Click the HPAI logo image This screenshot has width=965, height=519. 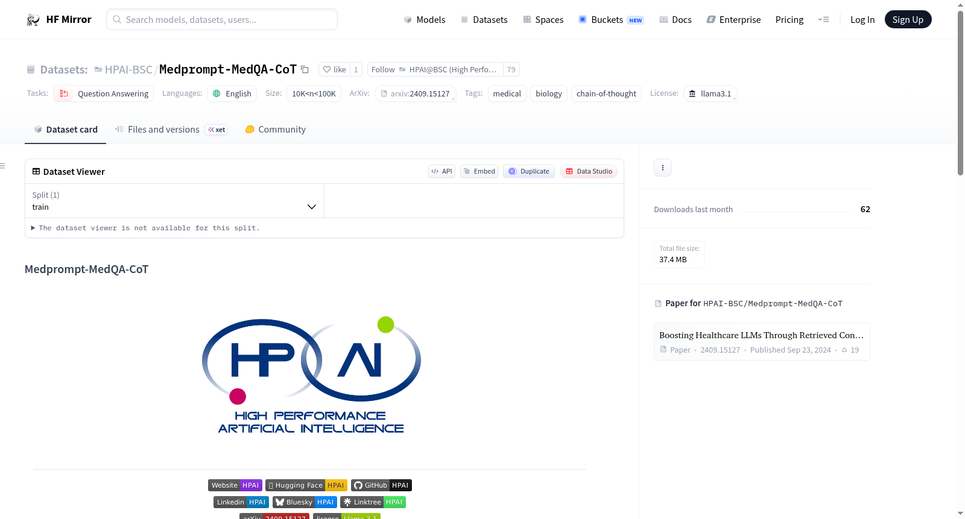311,375
